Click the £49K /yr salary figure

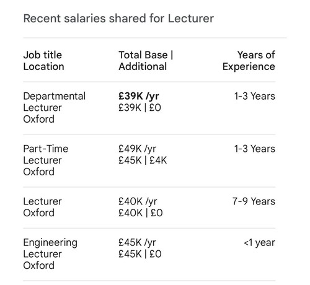(x=137, y=149)
